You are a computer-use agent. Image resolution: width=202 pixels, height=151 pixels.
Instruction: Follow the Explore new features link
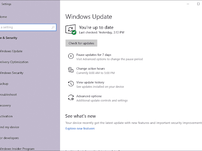80,129
